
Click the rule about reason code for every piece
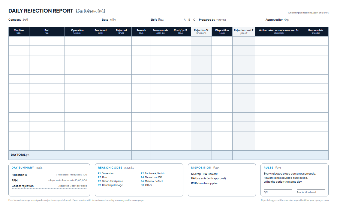(x=290, y=174)
